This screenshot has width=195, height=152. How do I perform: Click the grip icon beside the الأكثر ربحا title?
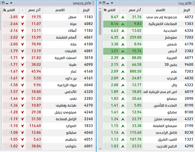coord(193,3)
